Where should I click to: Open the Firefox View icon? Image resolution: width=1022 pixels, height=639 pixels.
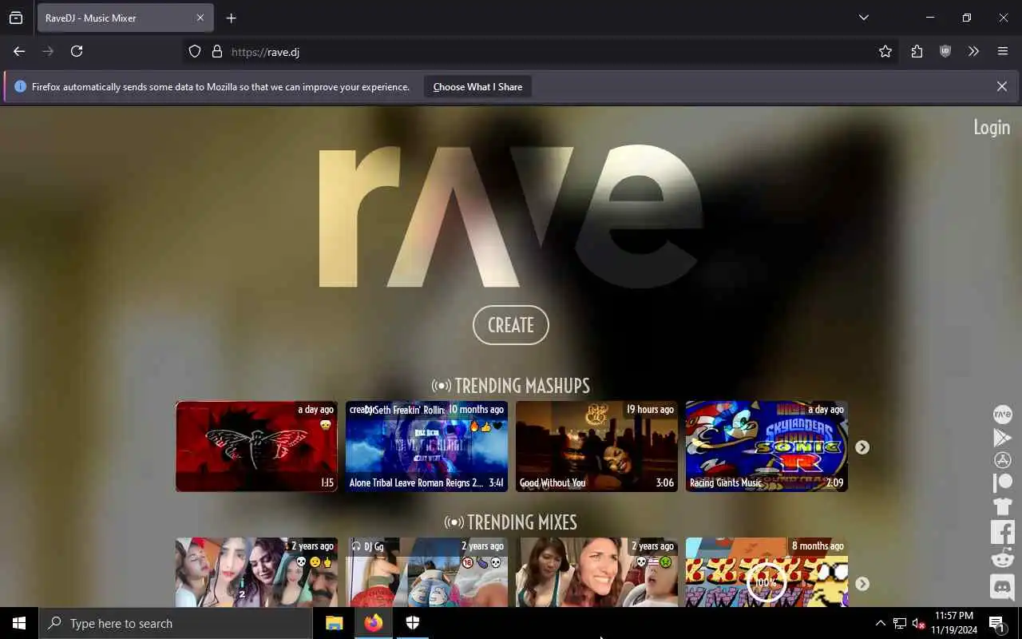16,18
